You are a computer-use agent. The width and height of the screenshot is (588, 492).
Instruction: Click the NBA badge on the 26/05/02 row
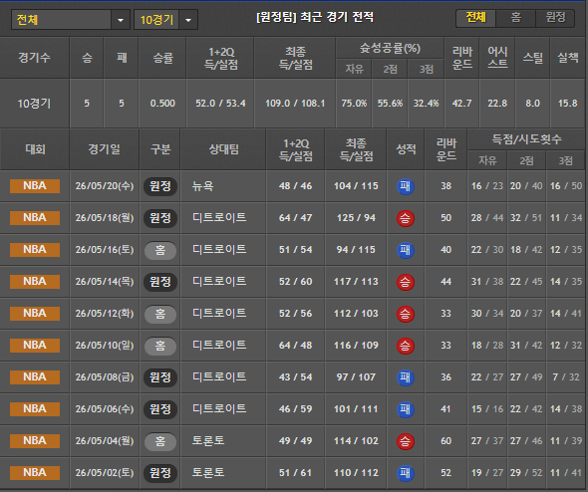(35, 472)
